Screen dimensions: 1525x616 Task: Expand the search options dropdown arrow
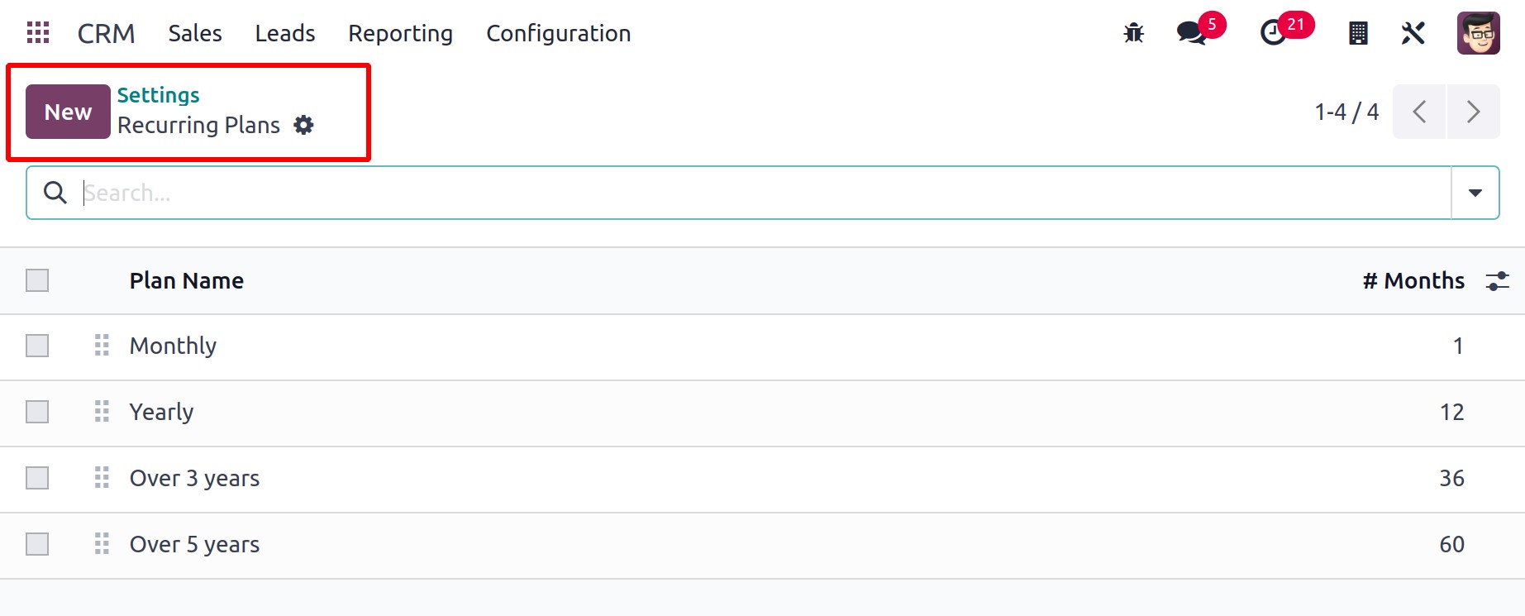point(1475,193)
